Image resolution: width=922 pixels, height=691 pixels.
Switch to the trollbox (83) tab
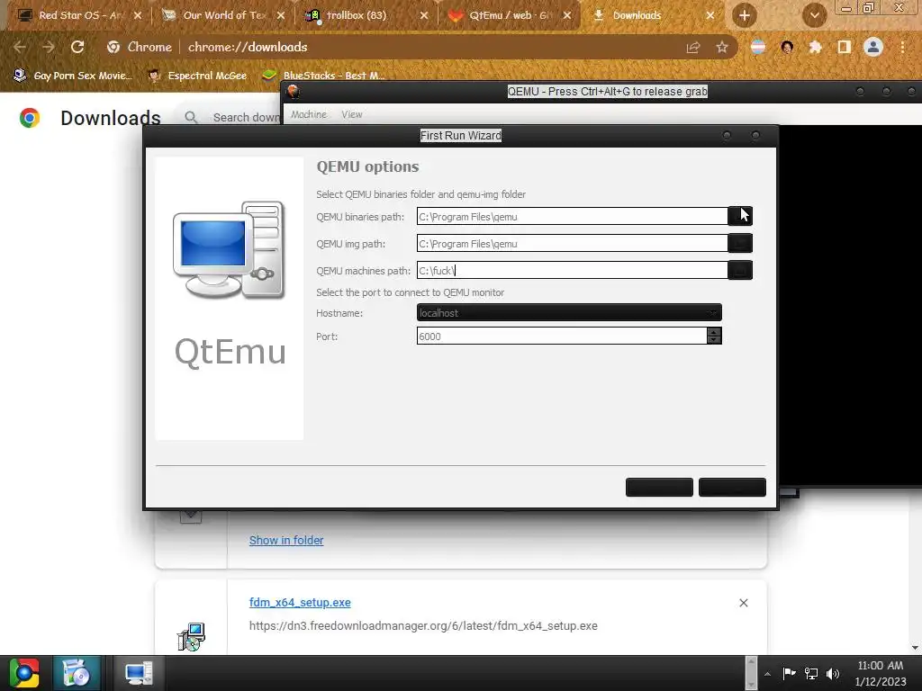[357, 15]
